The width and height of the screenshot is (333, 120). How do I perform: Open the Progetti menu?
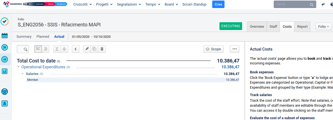[x=104, y=4]
